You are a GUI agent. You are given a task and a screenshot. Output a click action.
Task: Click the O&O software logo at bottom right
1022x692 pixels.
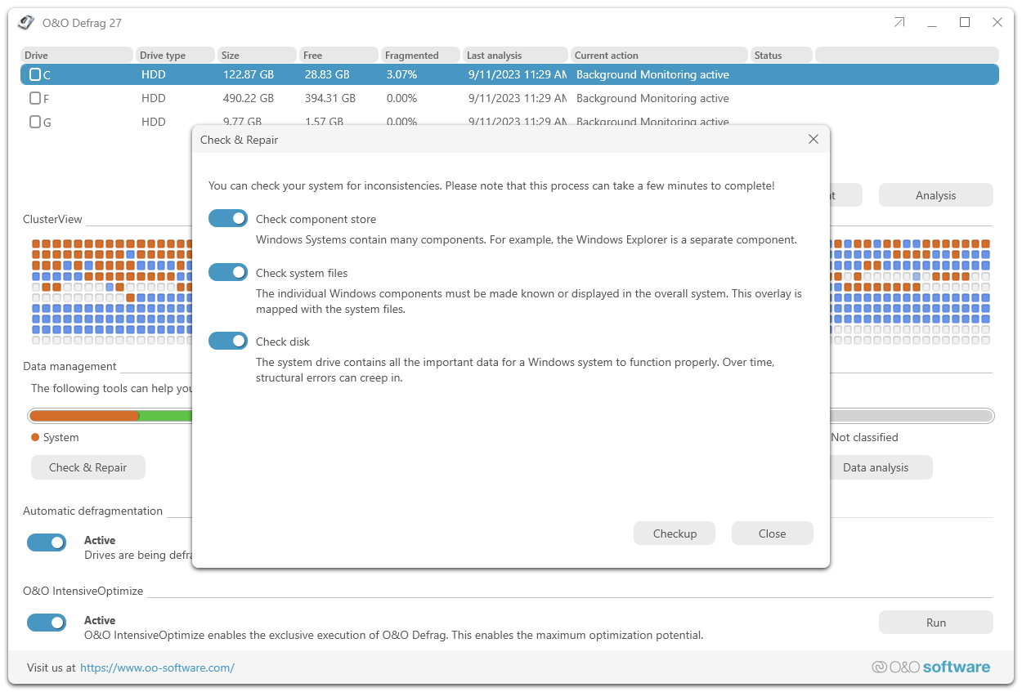click(931, 667)
